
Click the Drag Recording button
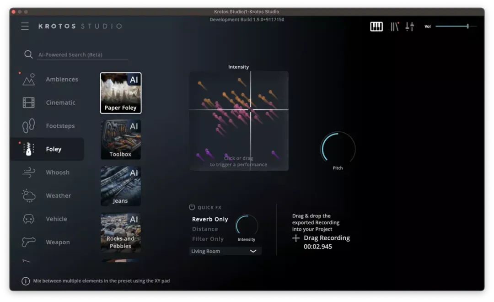[322, 238]
